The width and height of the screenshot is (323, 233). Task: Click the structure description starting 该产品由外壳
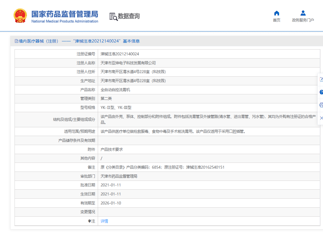click(208, 119)
